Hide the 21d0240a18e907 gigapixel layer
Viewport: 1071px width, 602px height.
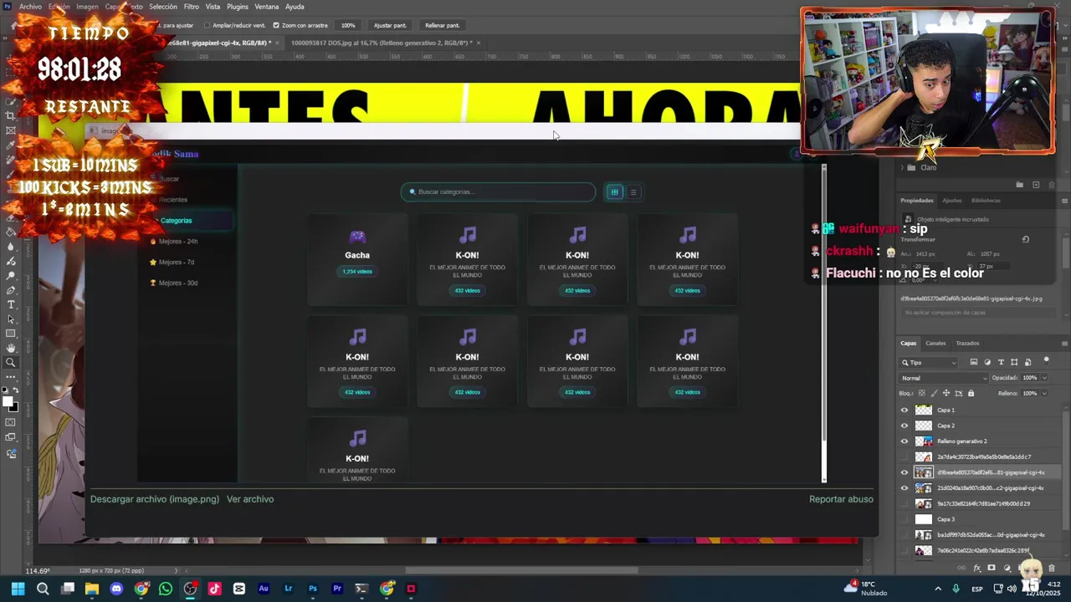click(x=904, y=488)
